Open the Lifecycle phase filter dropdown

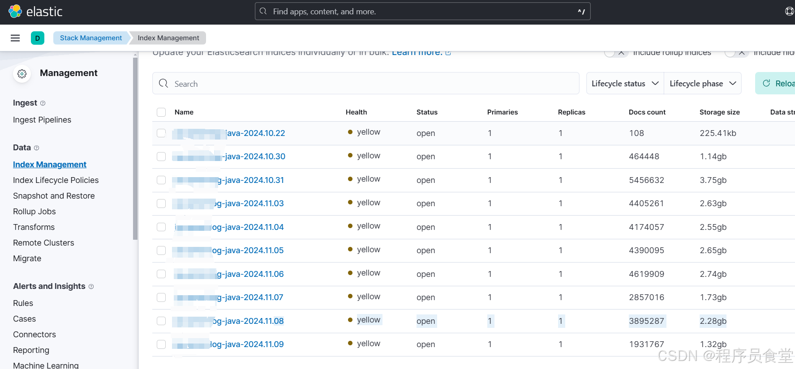(703, 84)
